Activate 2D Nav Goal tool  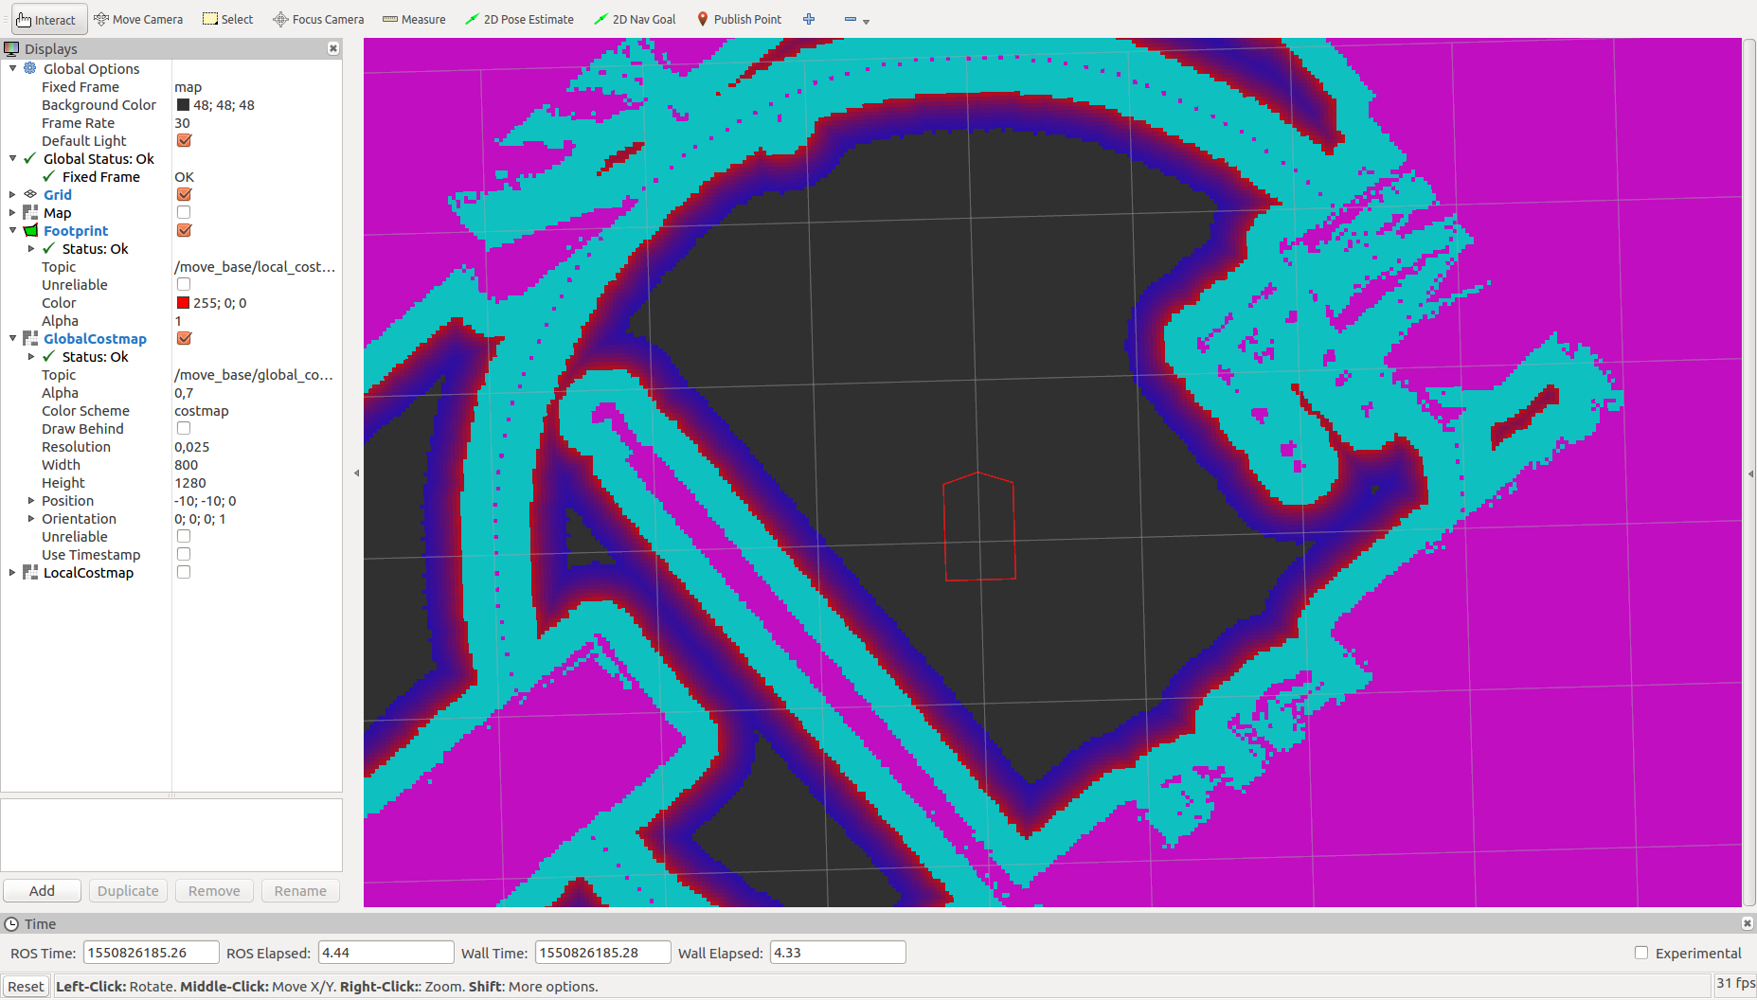point(635,19)
